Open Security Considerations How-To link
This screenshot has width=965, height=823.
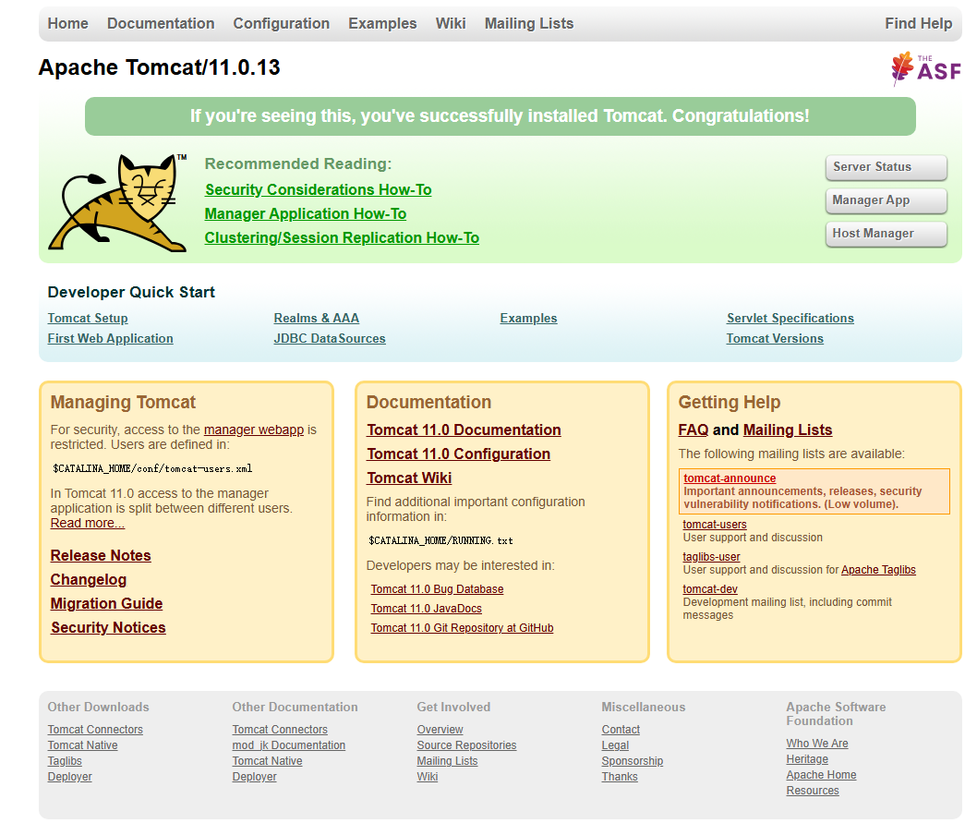point(319,189)
